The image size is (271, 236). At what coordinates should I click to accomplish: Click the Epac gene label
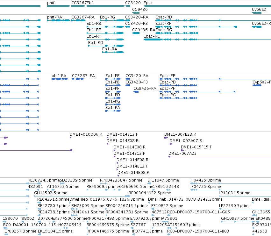coord(148,3)
